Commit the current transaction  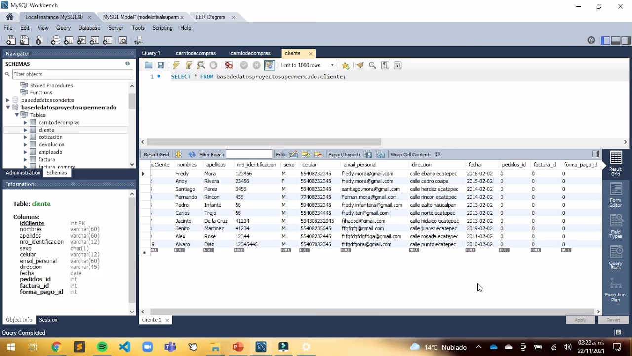click(244, 65)
